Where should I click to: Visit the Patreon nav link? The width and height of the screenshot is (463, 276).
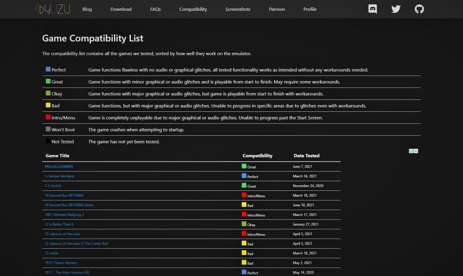point(277,9)
